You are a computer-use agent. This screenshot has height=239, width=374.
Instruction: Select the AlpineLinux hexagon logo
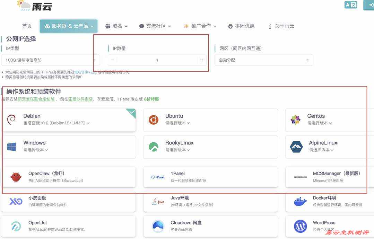tap(296, 147)
